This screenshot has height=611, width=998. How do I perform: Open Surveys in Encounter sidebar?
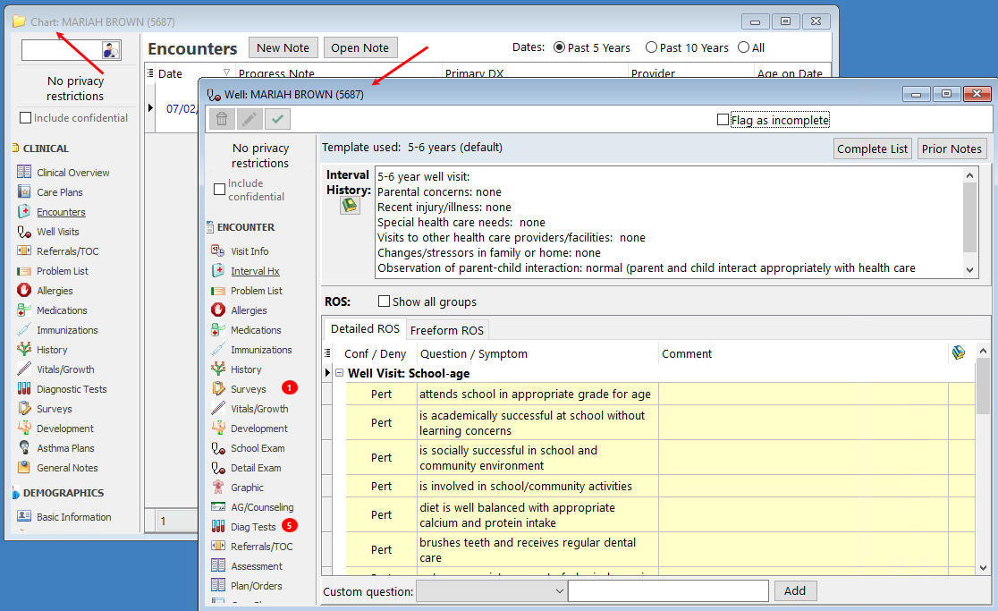coord(249,389)
